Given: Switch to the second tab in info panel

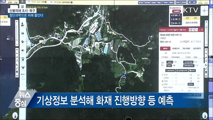Looking at the screenshot, I should pos(176,49).
